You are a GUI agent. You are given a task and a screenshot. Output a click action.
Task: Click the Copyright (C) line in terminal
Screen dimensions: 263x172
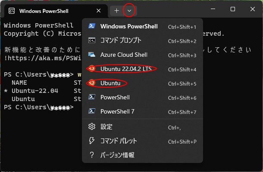43,34
